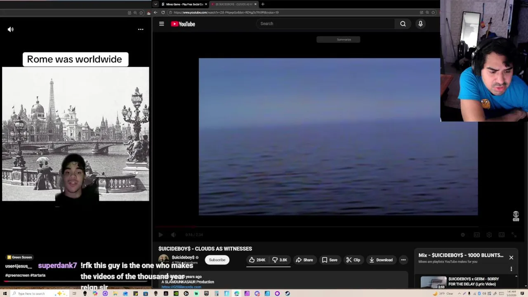528x297 pixels.
Task: Expand the tab search dropdown arrow
Action: click(155, 4)
